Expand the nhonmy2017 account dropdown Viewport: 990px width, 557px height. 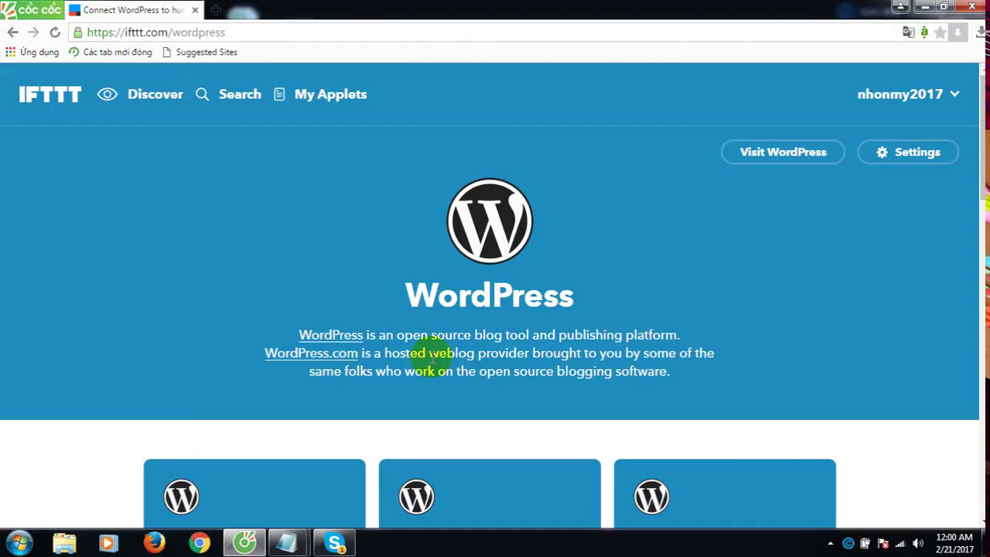coord(908,94)
